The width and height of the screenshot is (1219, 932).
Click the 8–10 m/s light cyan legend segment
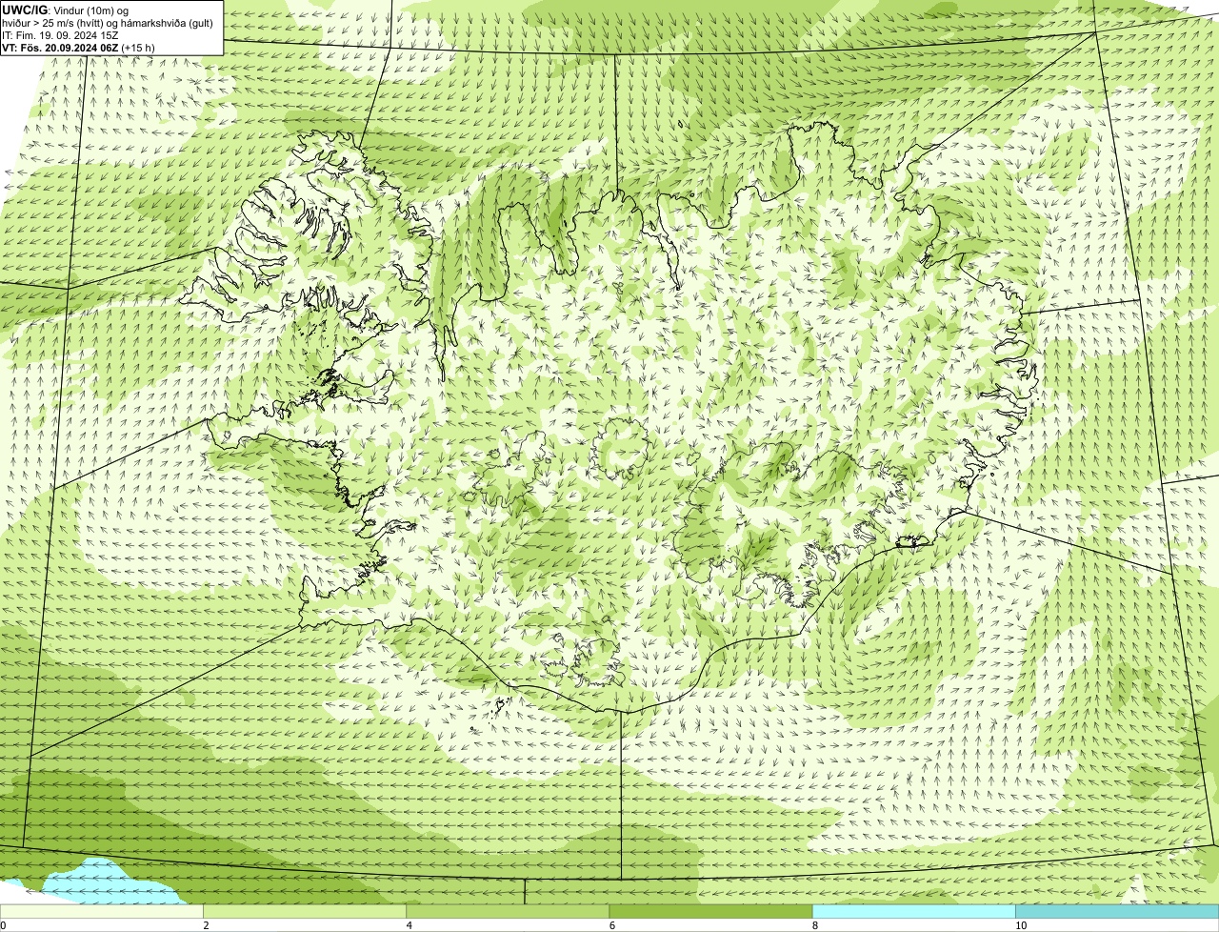[913, 911]
